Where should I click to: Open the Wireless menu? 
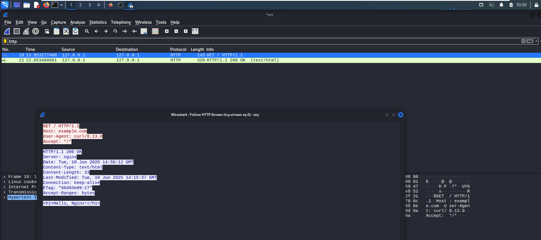tap(143, 22)
